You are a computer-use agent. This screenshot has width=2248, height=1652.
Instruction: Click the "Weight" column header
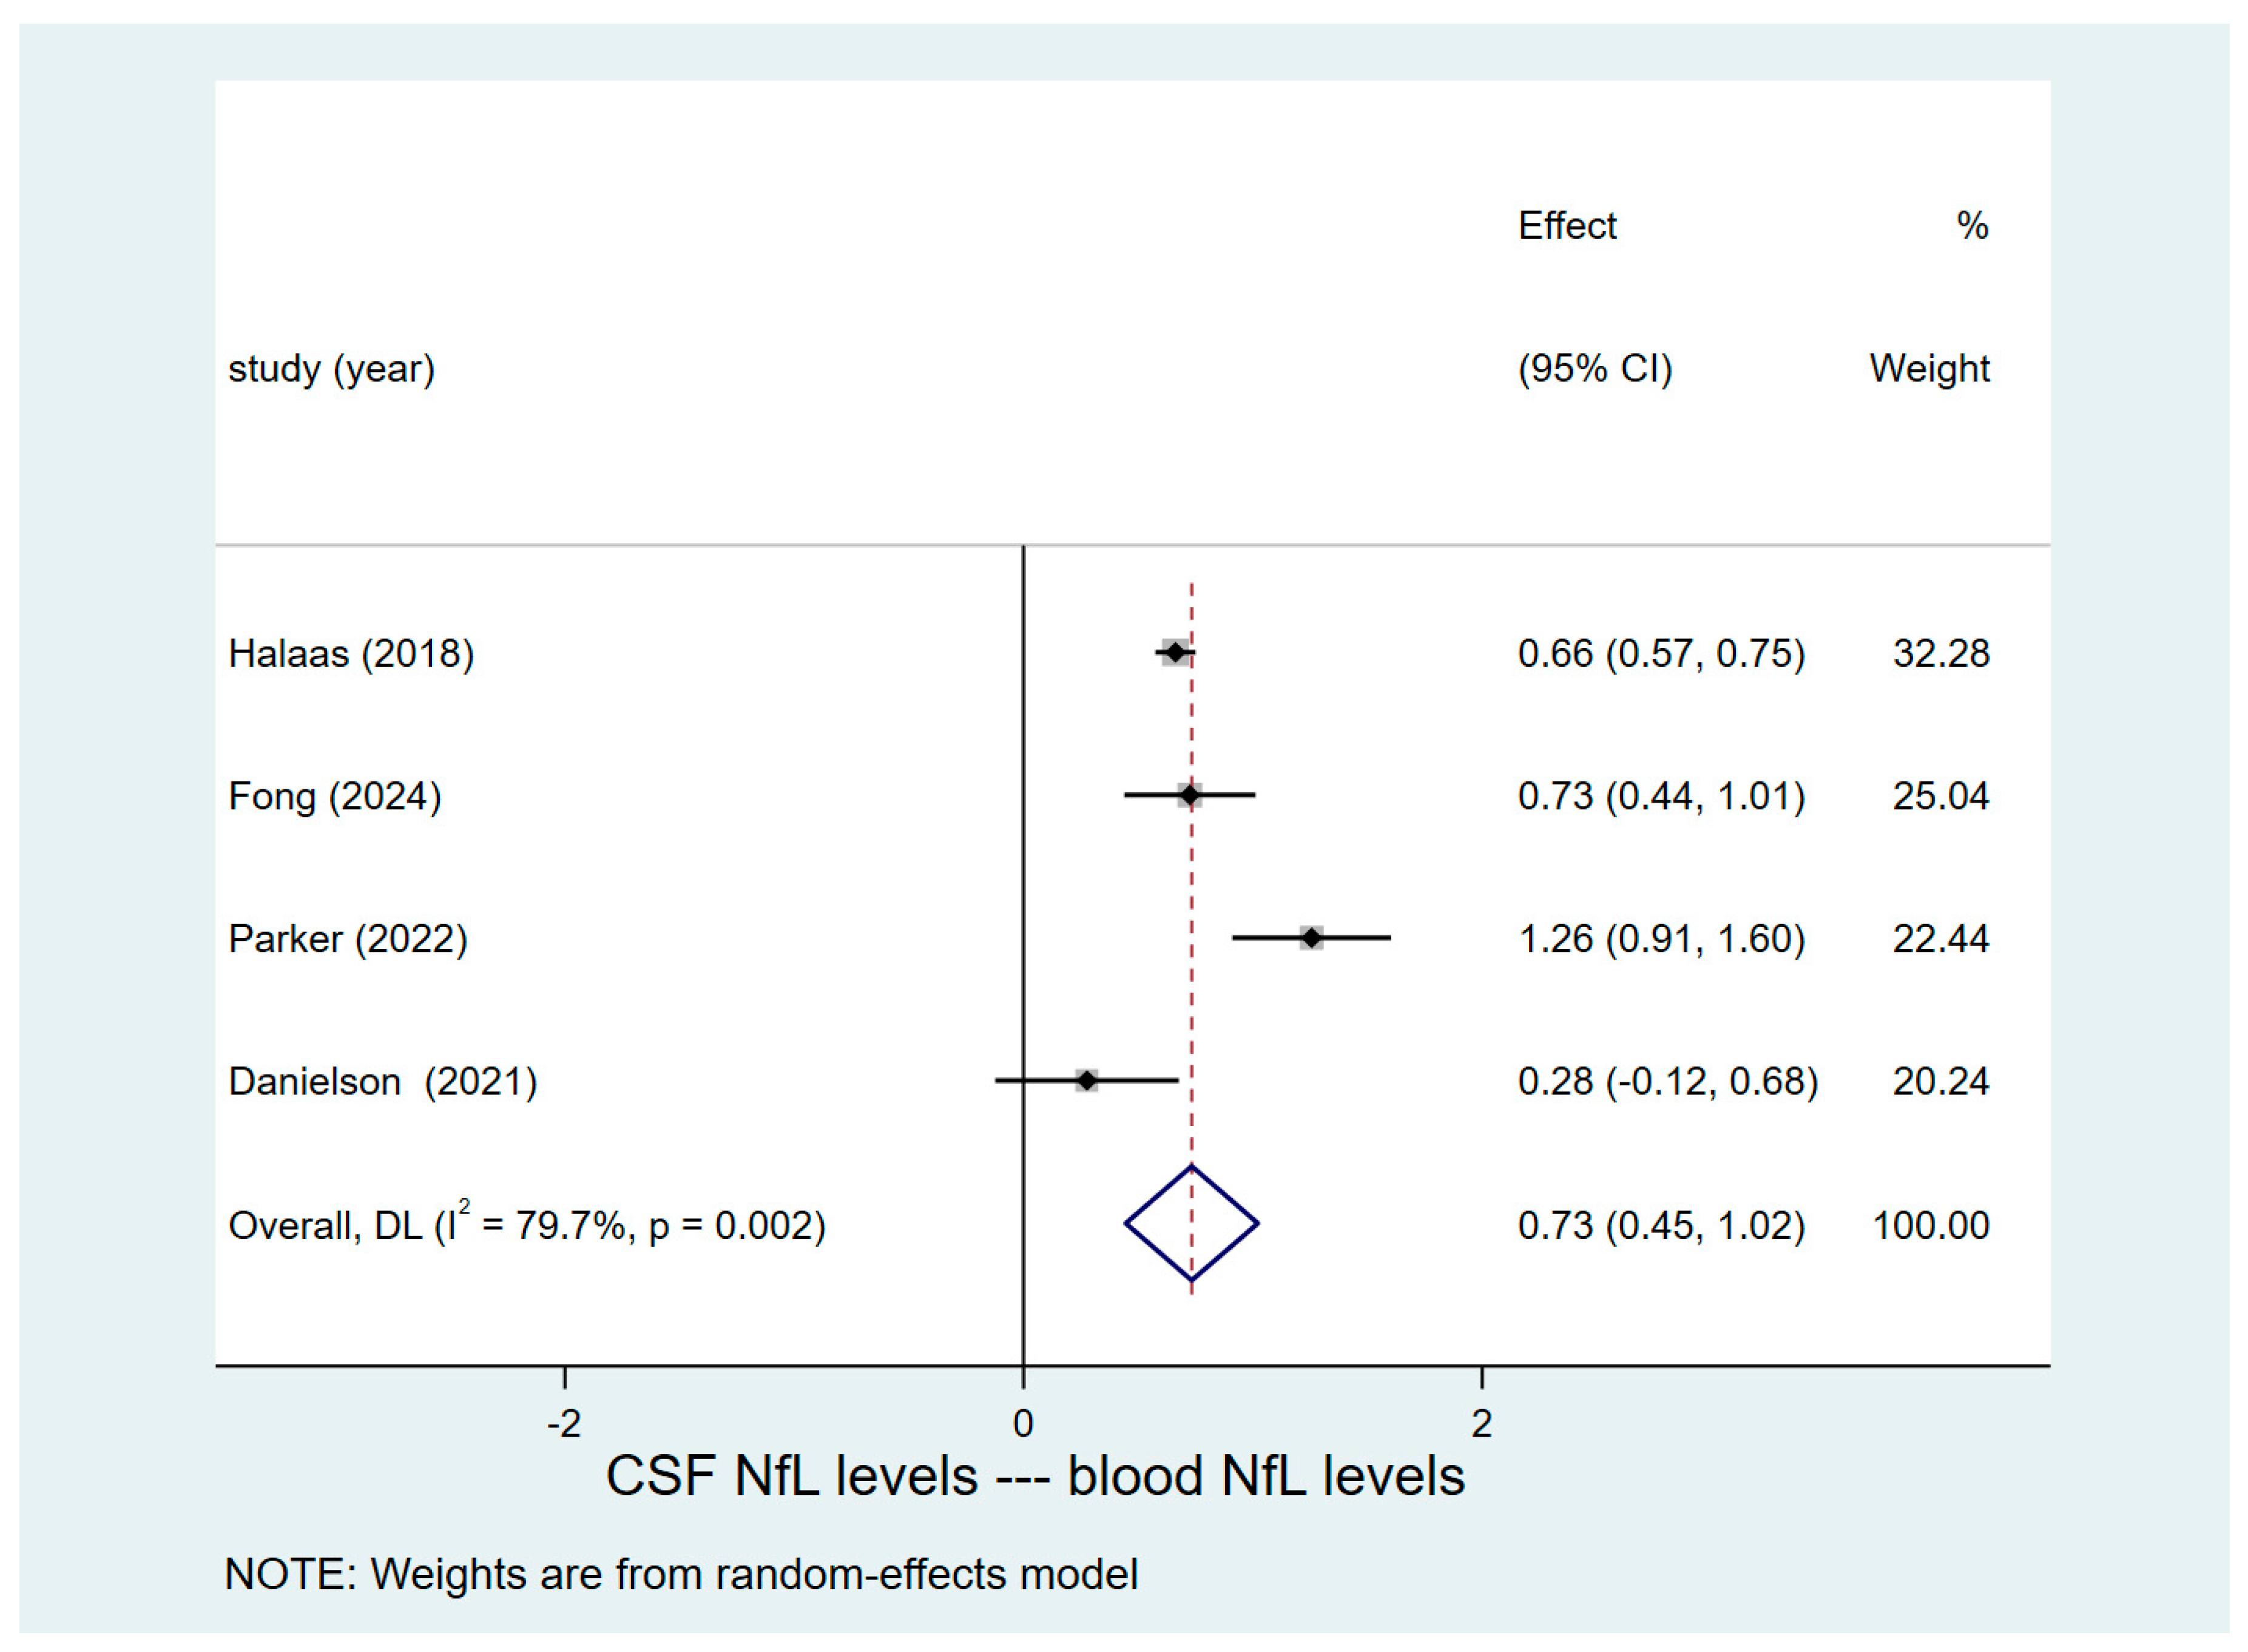pos(1929,369)
